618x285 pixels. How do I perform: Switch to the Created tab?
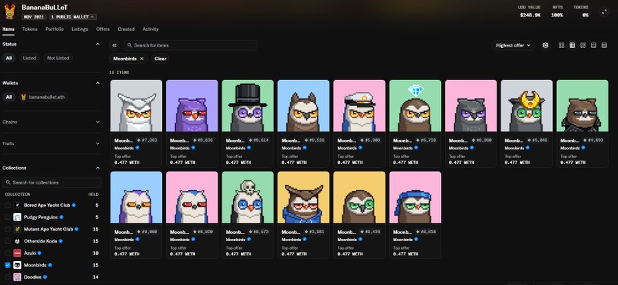[126, 29]
